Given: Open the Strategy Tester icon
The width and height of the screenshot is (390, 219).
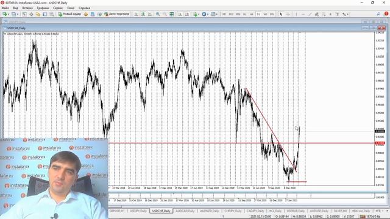Looking at the screenshot, I should point(52,14).
